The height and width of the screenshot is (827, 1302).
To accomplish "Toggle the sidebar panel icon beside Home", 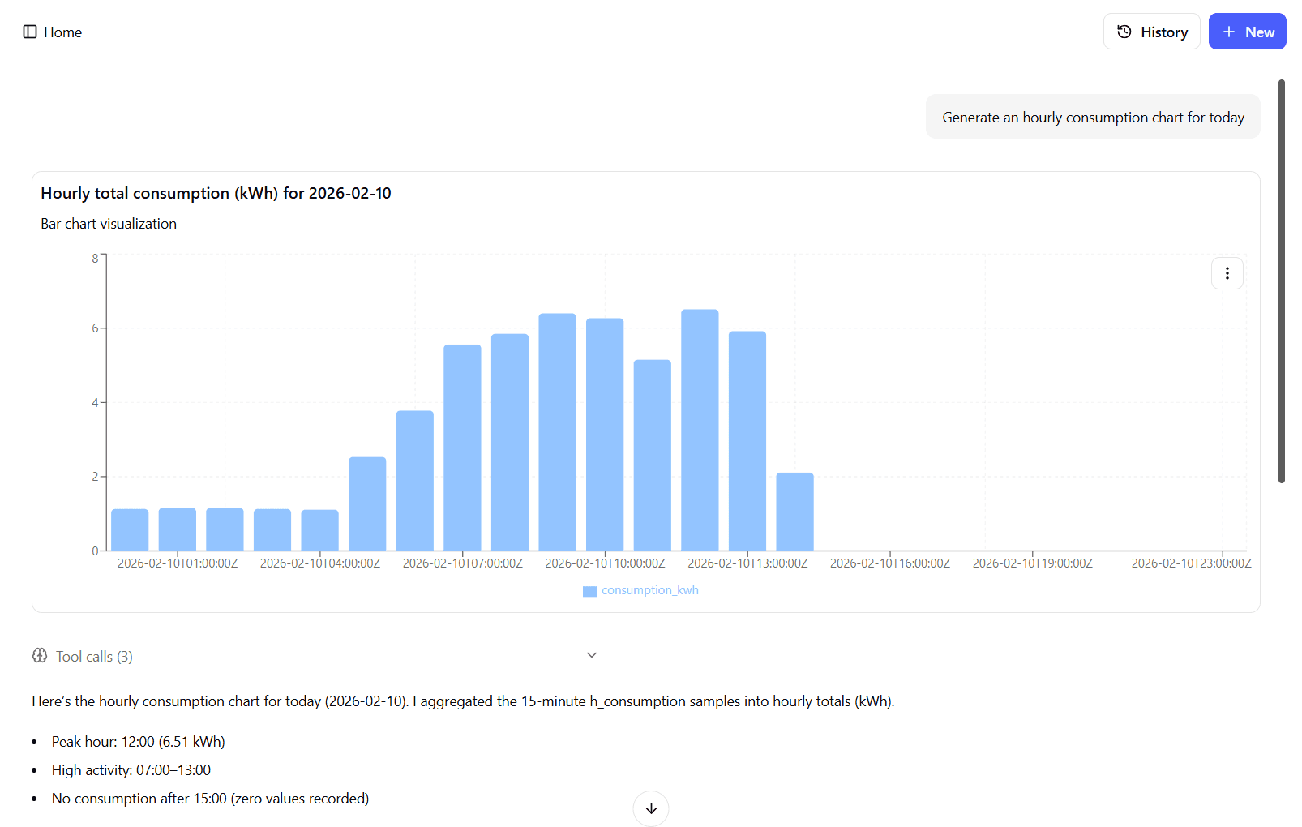I will [x=30, y=32].
